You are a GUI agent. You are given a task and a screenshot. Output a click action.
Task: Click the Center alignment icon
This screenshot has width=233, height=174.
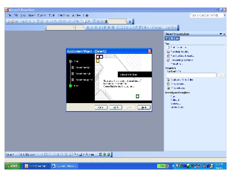click(109, 27)
